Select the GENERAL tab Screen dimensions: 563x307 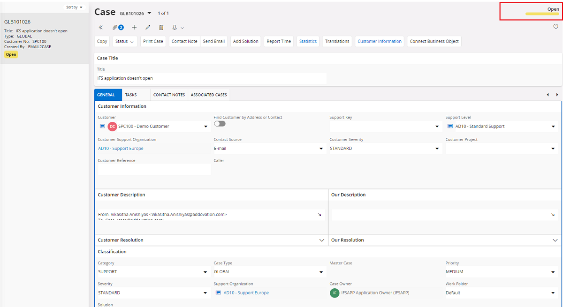point(108,95)
